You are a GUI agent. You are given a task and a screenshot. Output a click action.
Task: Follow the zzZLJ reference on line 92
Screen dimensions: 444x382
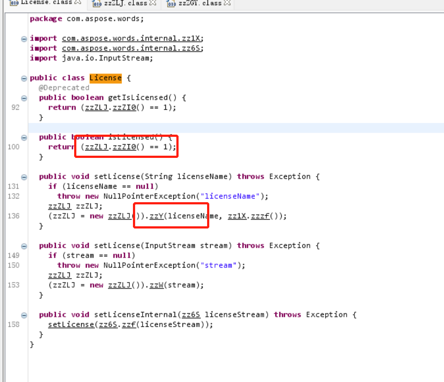(97, 107)
